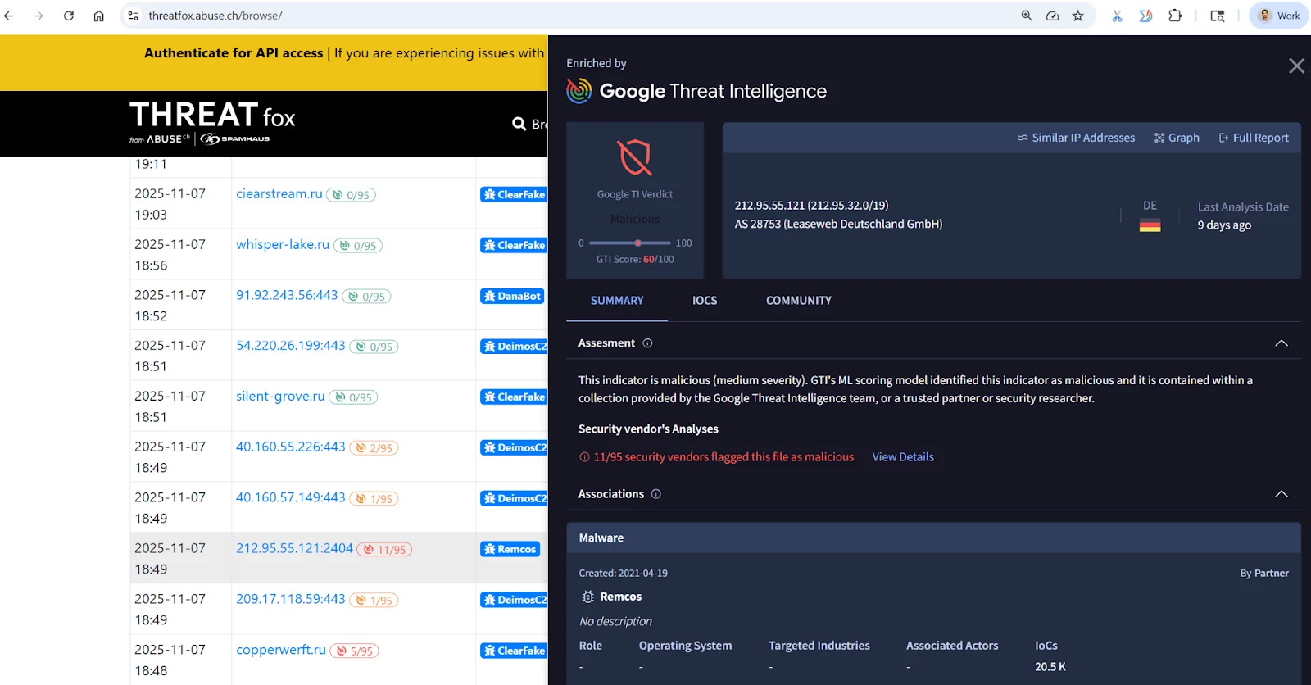Click the Remcos malware tag in table
Image resolution: width=1311 pixels, height=685 pixels.
click(x=510, y=550)
